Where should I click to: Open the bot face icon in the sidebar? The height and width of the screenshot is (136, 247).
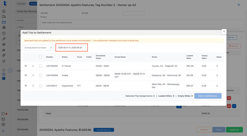[3, 119]
